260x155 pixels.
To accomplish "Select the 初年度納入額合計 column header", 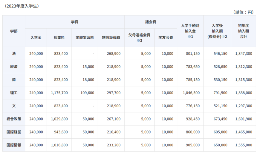I will pos(243,31).
